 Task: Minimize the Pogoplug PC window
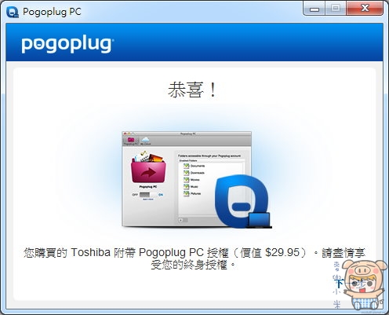click(x=314, y=9)
